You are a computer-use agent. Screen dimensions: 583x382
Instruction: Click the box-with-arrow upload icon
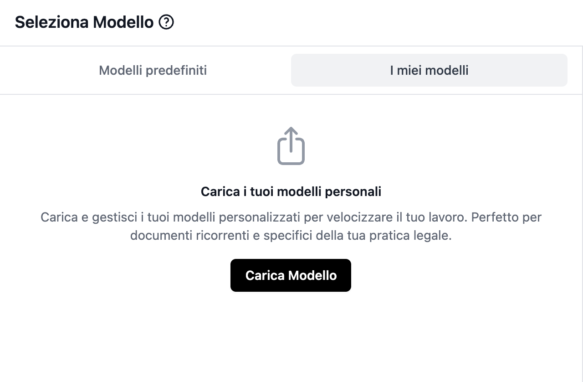click(x=291, y=146)
